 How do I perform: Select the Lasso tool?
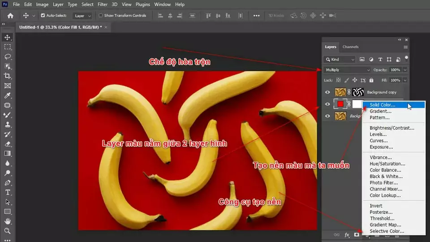click(x=8, y=57)
